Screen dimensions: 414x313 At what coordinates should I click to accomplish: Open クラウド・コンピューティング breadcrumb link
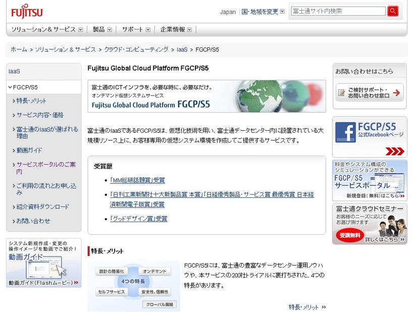pyautogui.click(x=136, y=49)
